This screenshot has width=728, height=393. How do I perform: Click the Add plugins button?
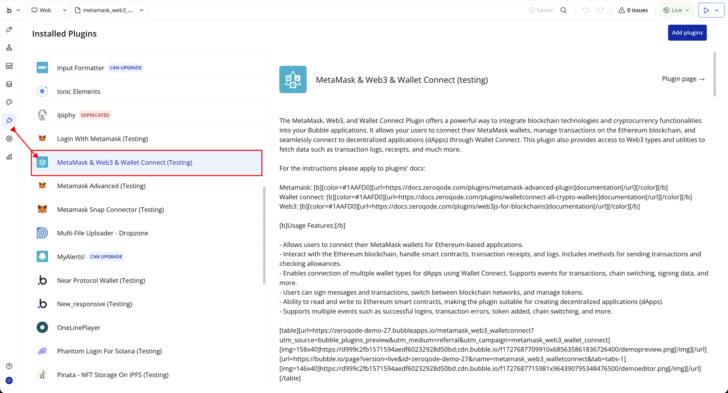pyautogui.click(x=687, y=33)
